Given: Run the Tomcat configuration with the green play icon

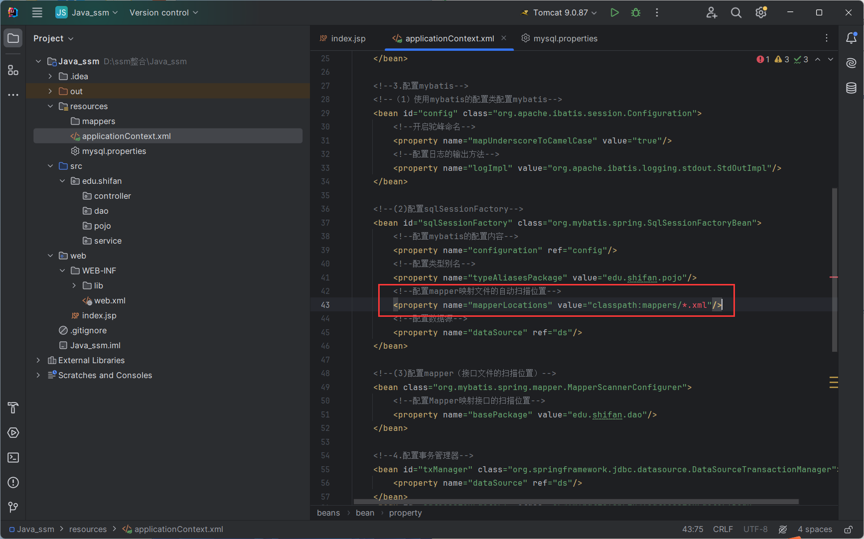Looking at the screenshot, I should point(614,12).
